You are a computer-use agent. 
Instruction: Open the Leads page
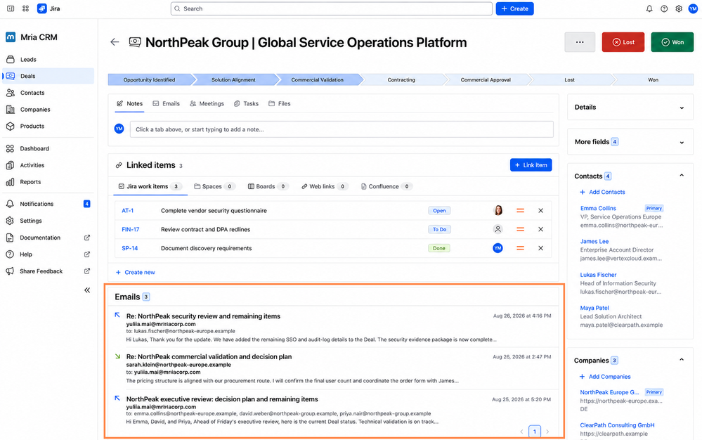click(48, 59)
